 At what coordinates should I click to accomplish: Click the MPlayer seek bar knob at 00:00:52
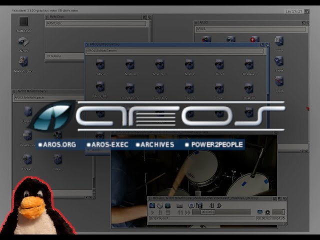(x=207, y=212)
